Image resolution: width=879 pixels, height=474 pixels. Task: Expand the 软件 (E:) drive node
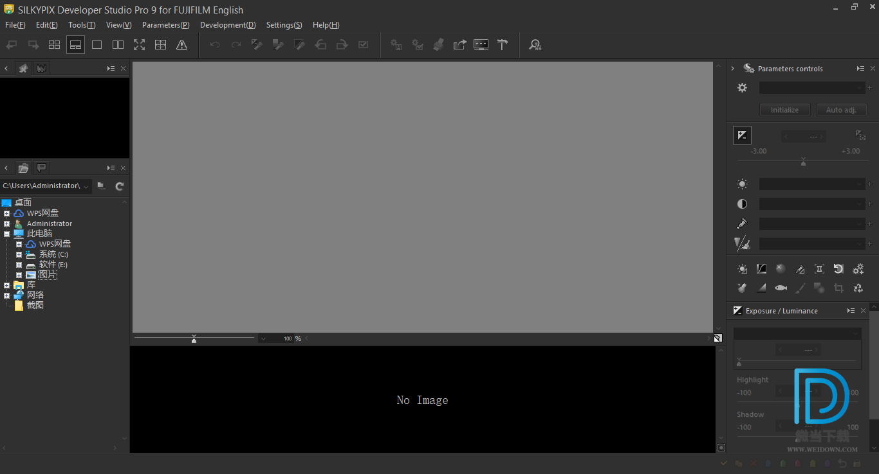19,265
